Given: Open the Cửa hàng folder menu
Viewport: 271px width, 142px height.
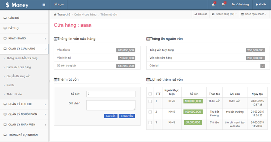Looking at the screenshot, I should tap(240, 5).
